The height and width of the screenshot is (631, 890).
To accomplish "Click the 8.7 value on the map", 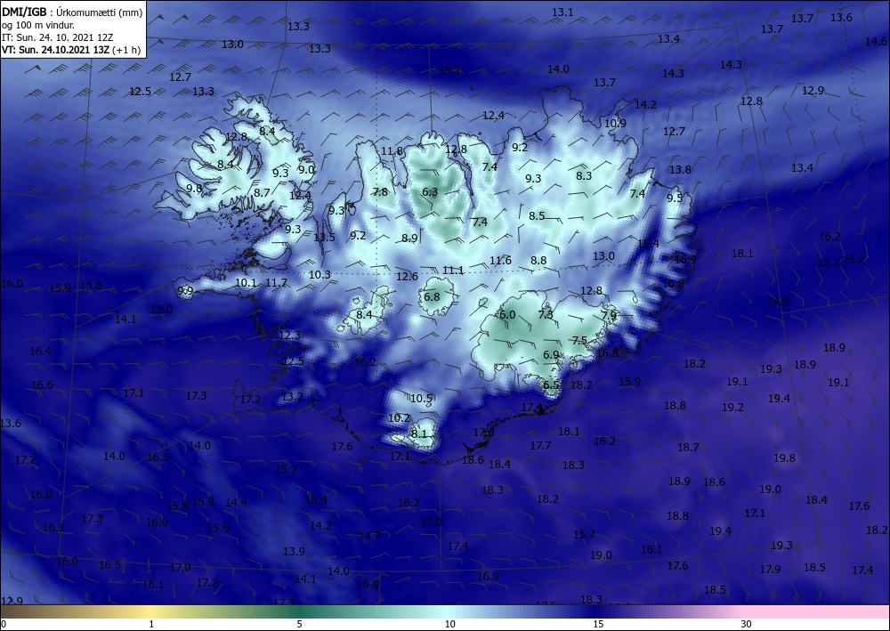I will (262, 193).
